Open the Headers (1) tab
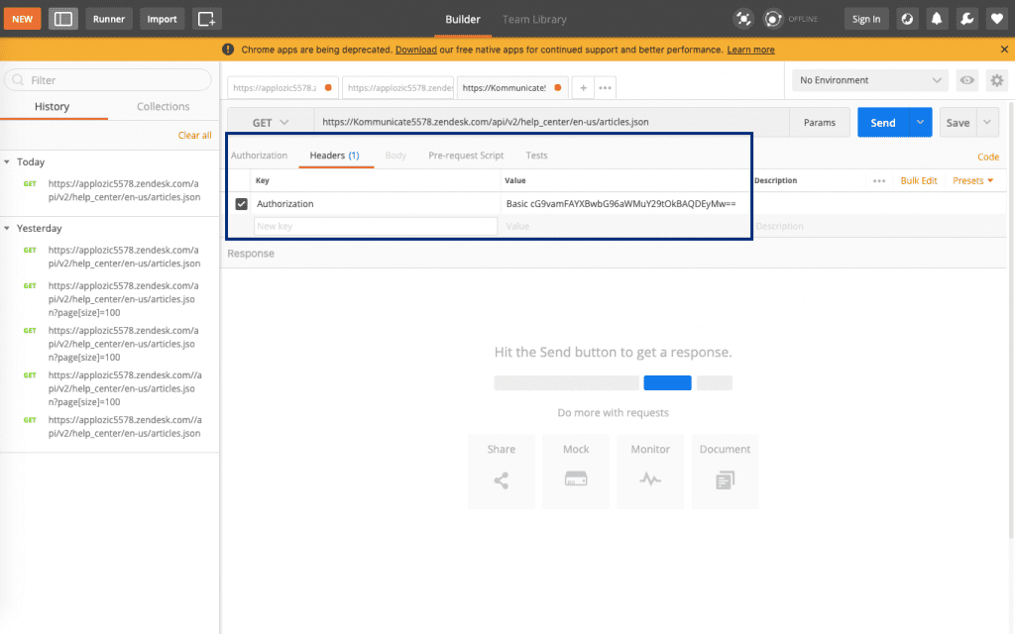Viewport: 1015px width, 634px height. click(x=335, y=156)
